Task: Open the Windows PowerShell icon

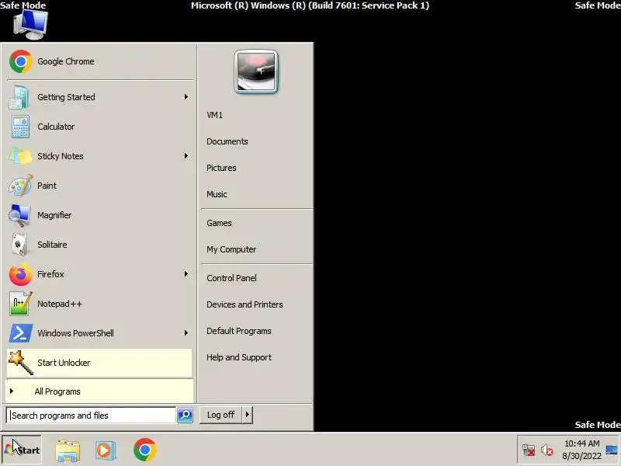Action: [x=21, y=333]
